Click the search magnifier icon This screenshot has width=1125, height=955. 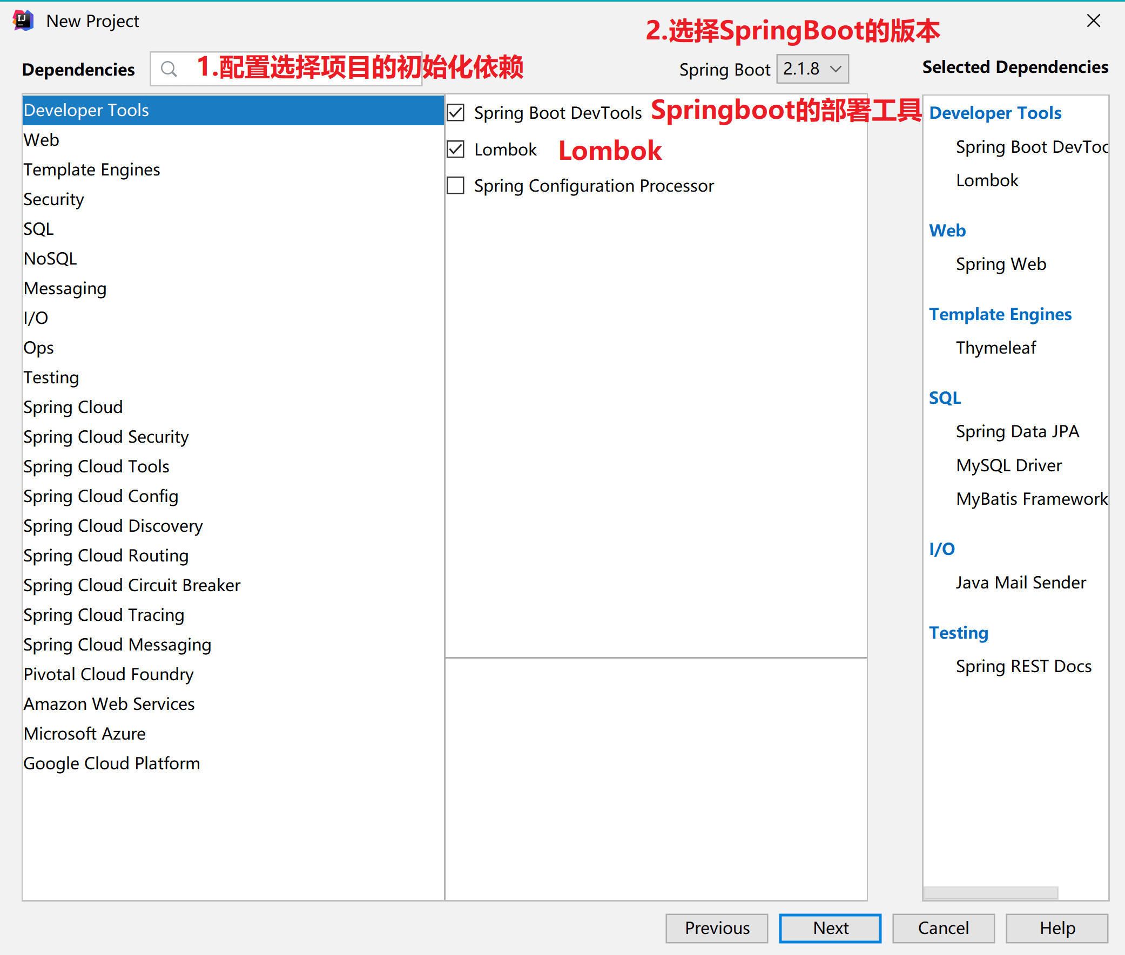[x=169, y=69]
